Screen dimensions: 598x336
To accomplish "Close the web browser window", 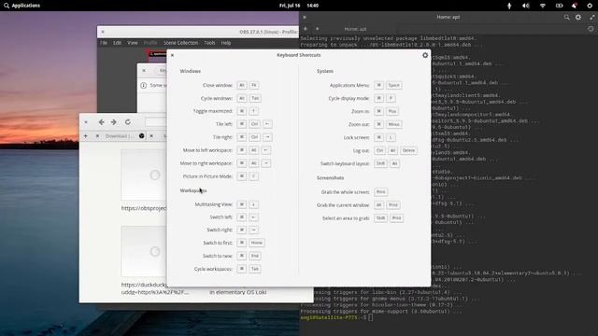I will click(x=86, y=122).
